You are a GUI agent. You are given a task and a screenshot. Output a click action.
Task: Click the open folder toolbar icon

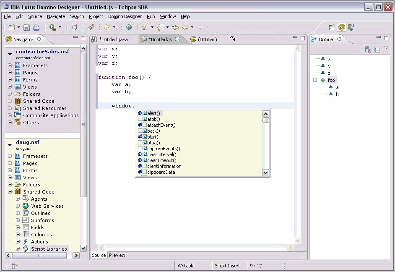click(x=107, y=27)
